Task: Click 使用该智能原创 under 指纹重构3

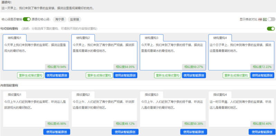Action: [194, 132]
